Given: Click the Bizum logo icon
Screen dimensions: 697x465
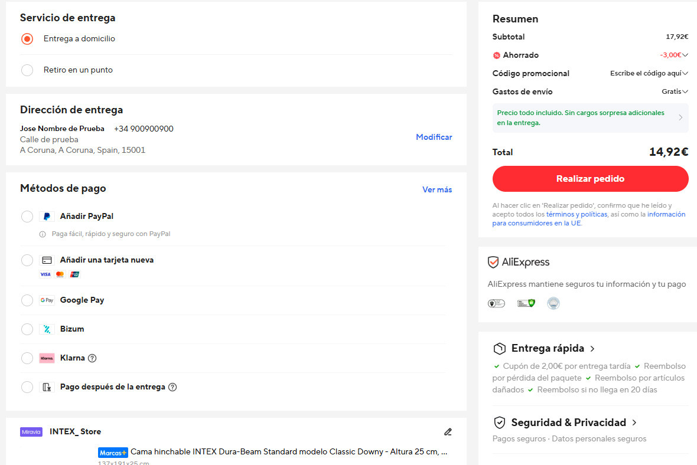Looking at the screenshot, I should [x=47, y=329].
